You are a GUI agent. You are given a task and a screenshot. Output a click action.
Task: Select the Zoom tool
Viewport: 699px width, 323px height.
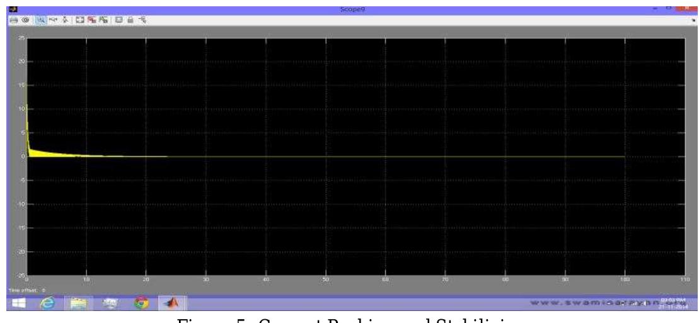pyautogui.click(x=40, y=21)
